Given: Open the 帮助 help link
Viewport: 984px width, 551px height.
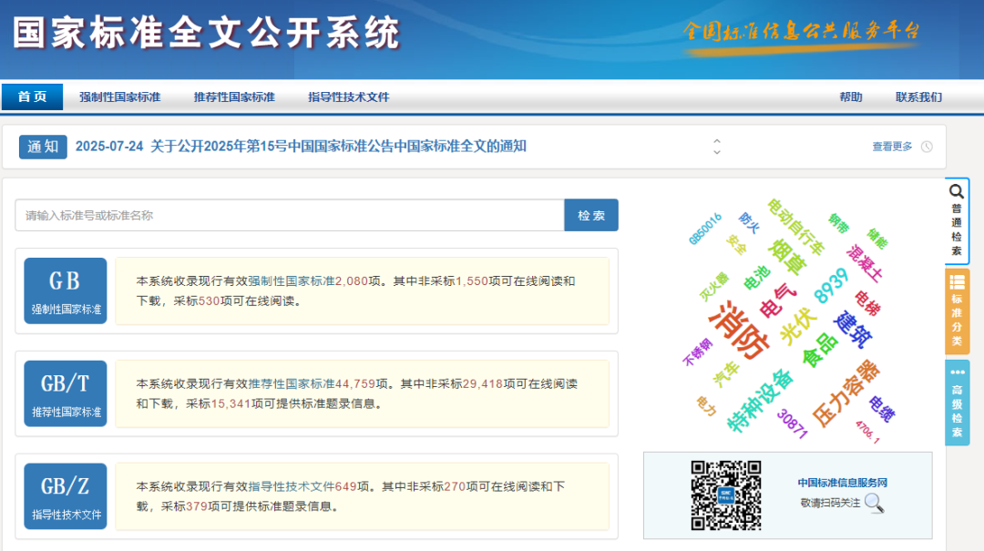Looking at the screenshot, I should pos(851,97).
